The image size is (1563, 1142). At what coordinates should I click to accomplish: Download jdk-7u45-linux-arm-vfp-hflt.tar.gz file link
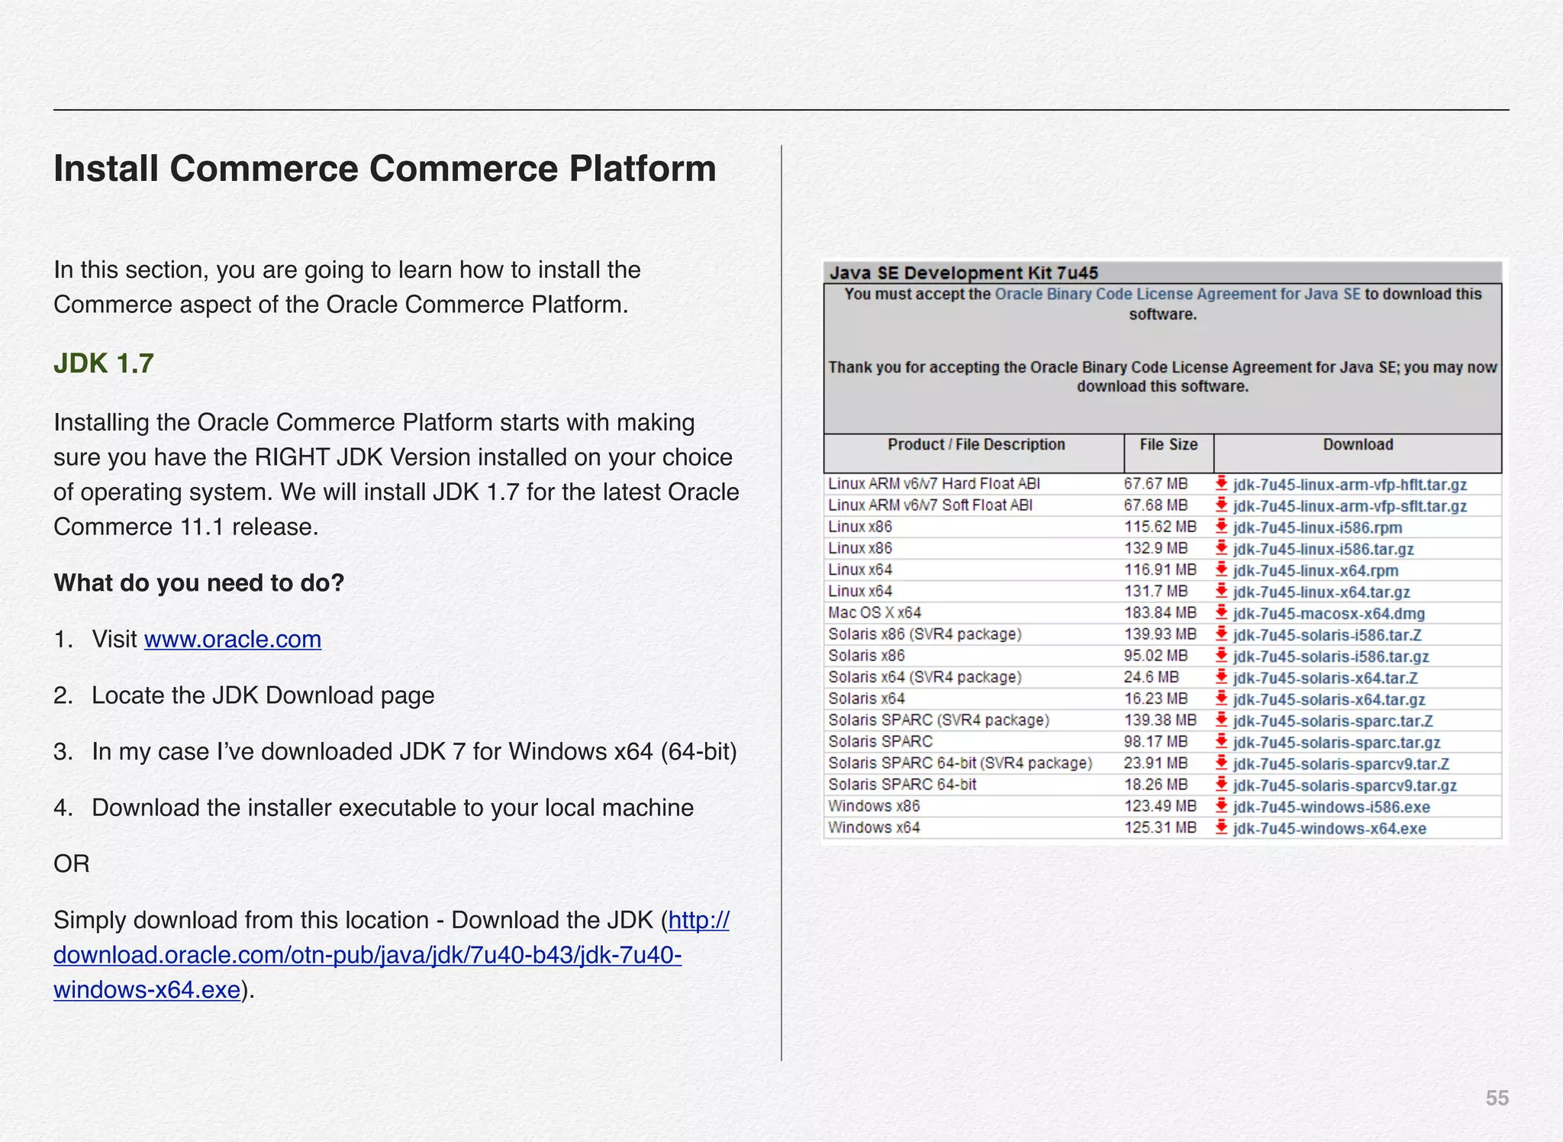(1350, 485)
